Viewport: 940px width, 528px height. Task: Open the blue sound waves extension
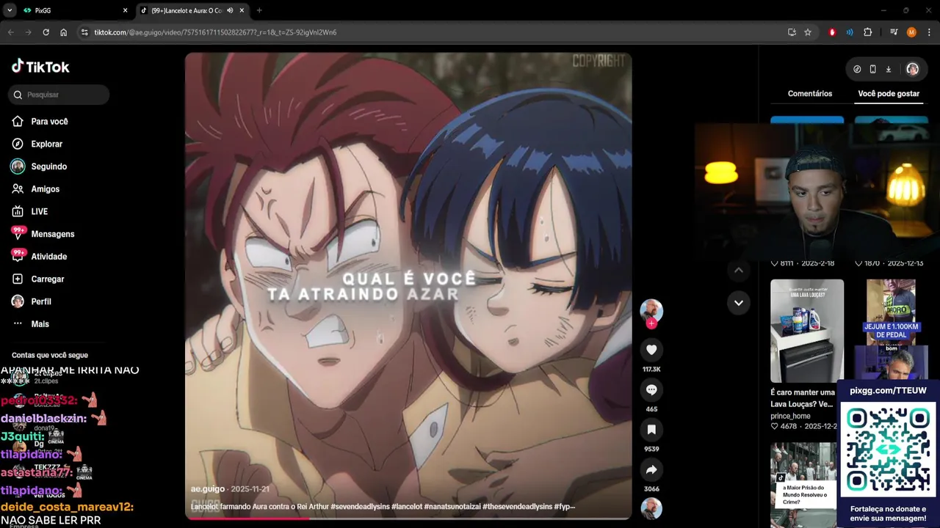coord(850,32)
